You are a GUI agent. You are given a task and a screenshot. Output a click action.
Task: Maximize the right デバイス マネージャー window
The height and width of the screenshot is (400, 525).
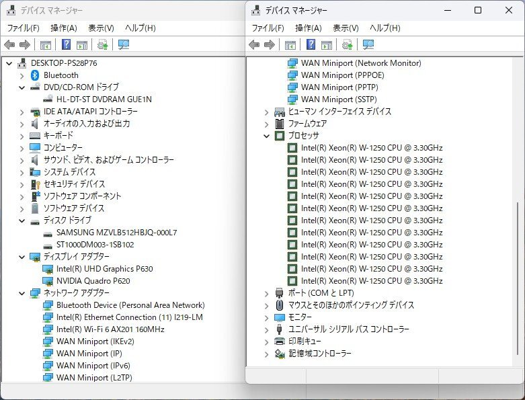(x=478, y=10)
